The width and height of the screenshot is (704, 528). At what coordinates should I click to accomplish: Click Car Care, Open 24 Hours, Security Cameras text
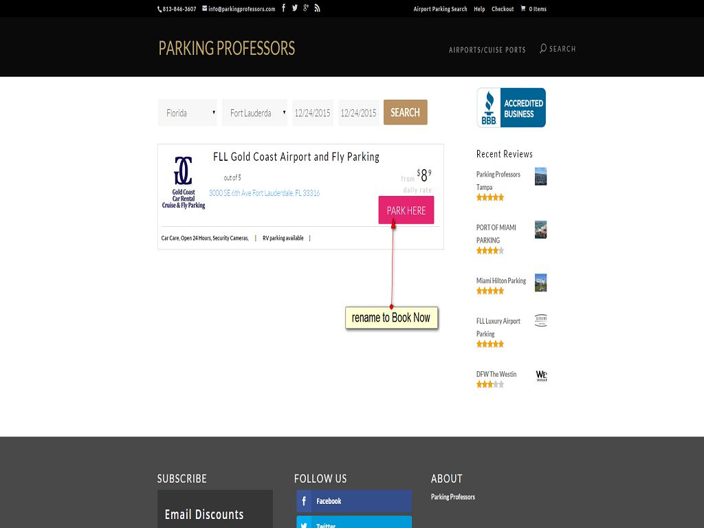205,238
